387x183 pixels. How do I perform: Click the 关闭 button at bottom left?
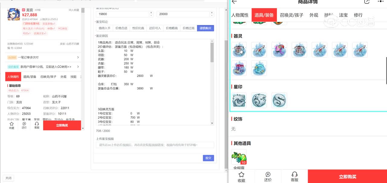(x=8, y=178)
